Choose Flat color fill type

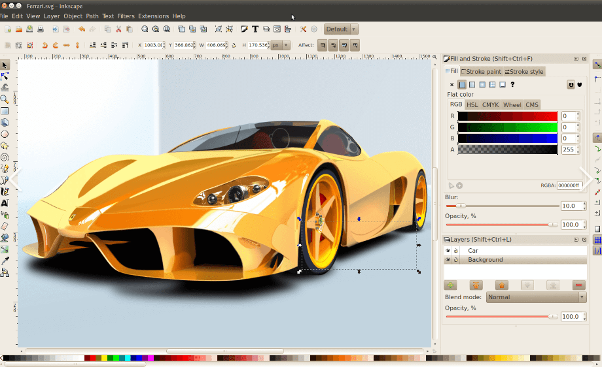(462, 85)
